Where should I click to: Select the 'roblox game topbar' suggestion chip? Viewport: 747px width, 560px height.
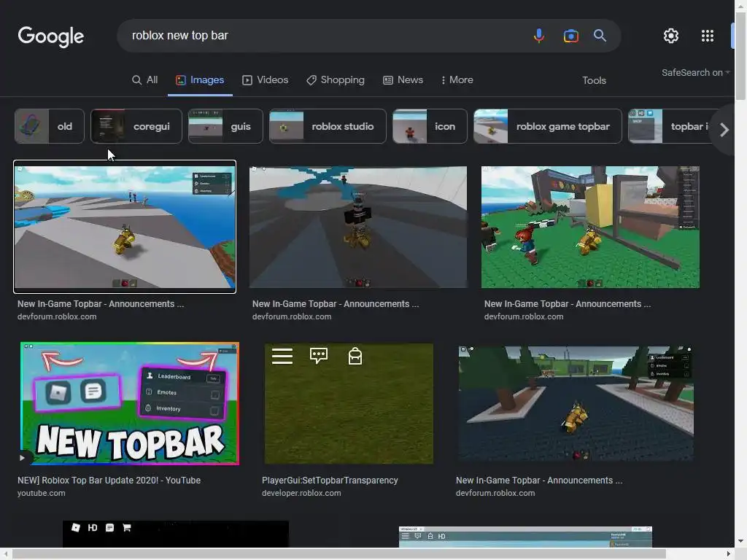[548, 126]
